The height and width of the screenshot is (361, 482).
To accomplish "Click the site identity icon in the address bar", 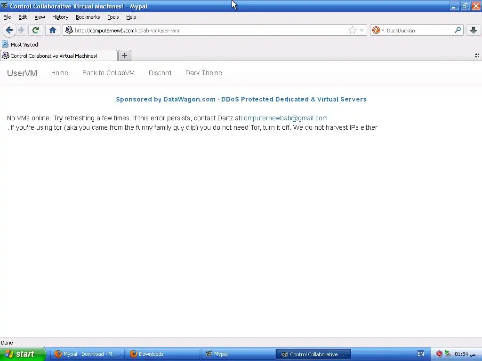I will (69, 30).
